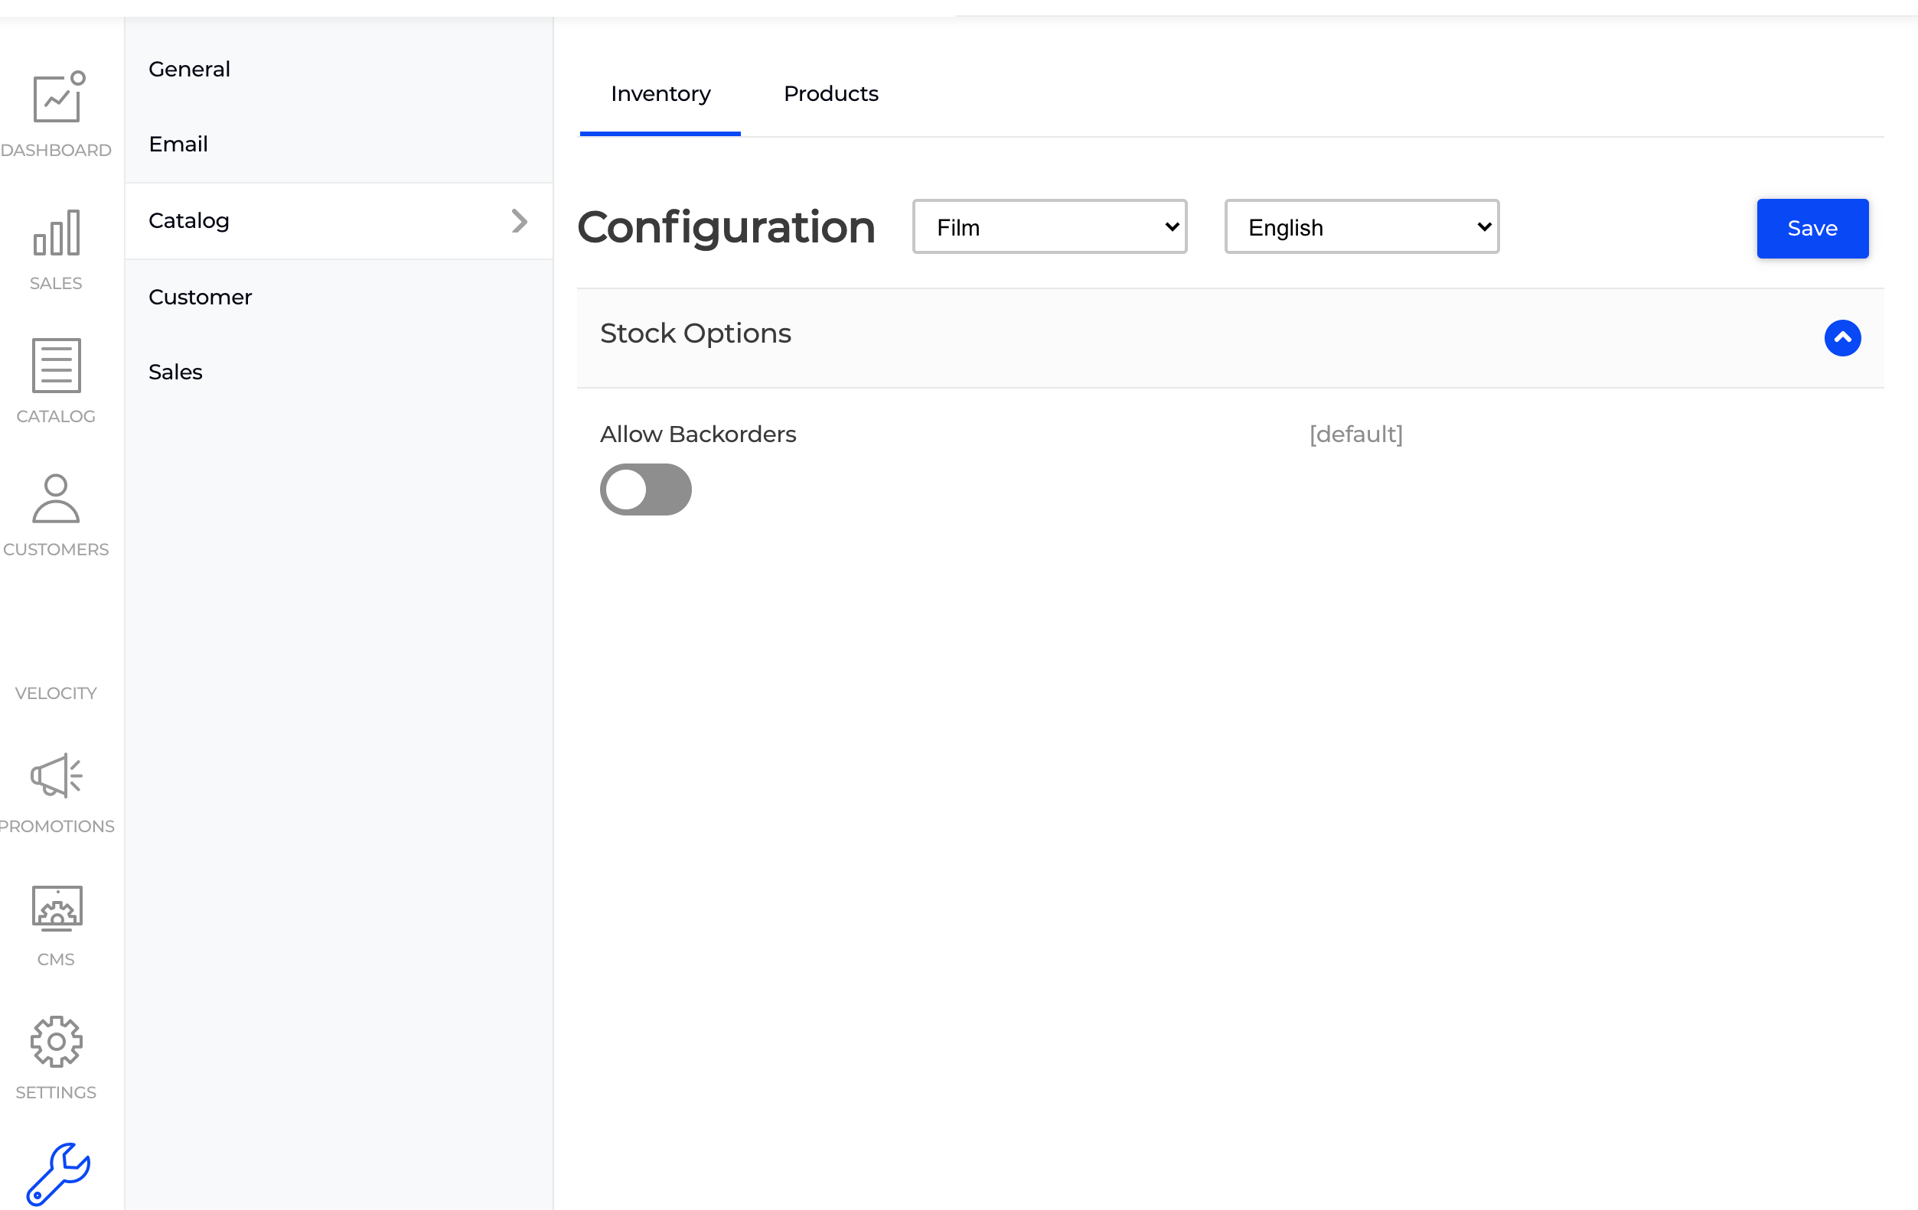Screen dimensions: 1918x1210
Task: Switch to the Products tab
Action: click(x=830, y=94)
